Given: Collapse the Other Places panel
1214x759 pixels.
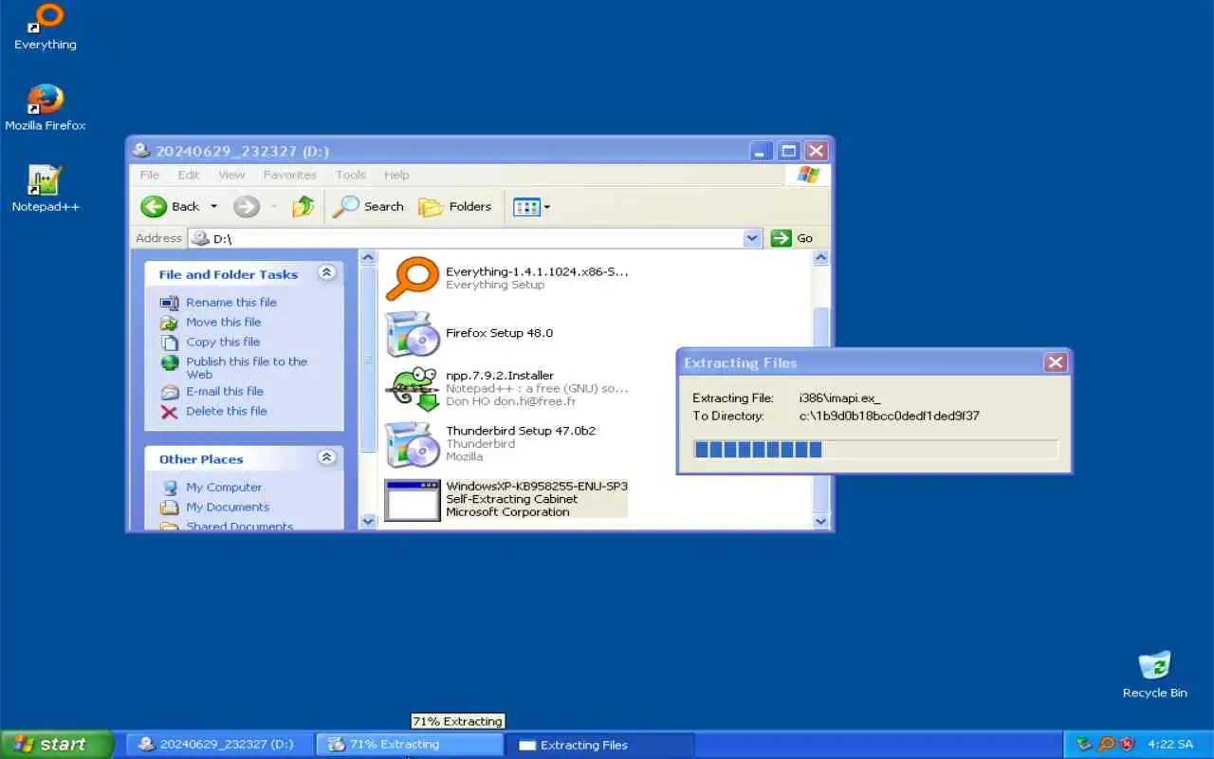Looking at the screenshot, I should 326,458.
